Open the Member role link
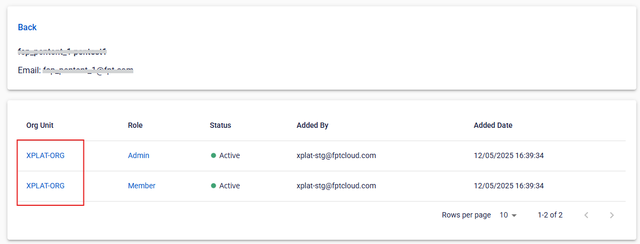 coord(142,186)
